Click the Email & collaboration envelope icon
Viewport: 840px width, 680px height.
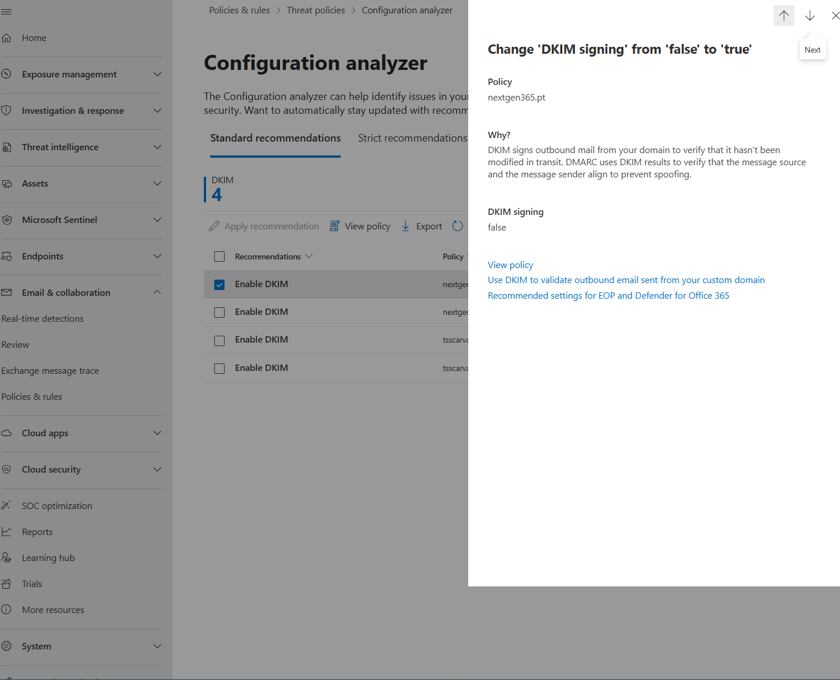click(7, 292)
